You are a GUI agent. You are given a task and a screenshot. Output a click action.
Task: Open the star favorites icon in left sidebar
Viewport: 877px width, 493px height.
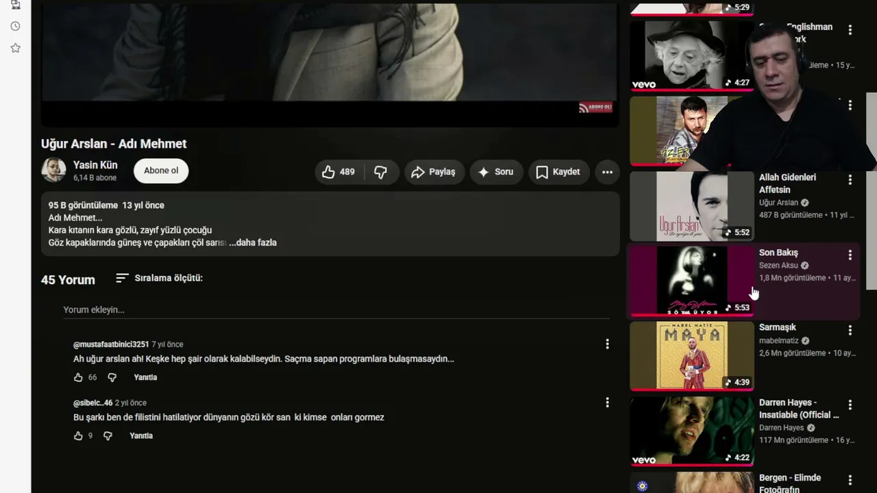(x=15, y=48)
